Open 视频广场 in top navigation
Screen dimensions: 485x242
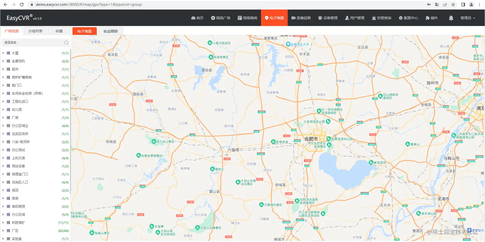[x=221, y=18]
